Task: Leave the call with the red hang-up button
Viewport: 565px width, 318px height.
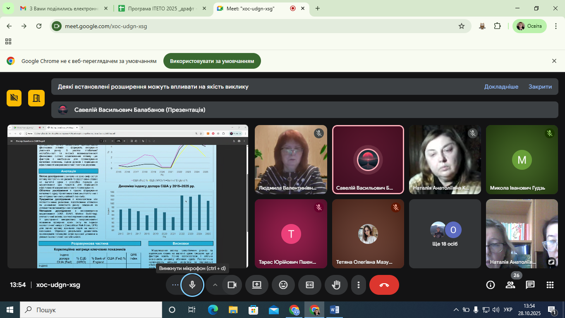Action: coord(384,285)
